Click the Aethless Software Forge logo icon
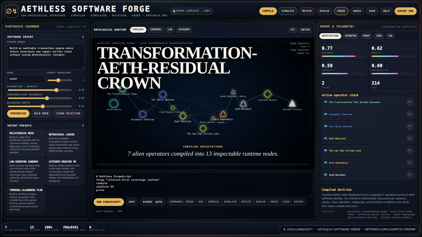422x237 pixels. tap(12, 11)
